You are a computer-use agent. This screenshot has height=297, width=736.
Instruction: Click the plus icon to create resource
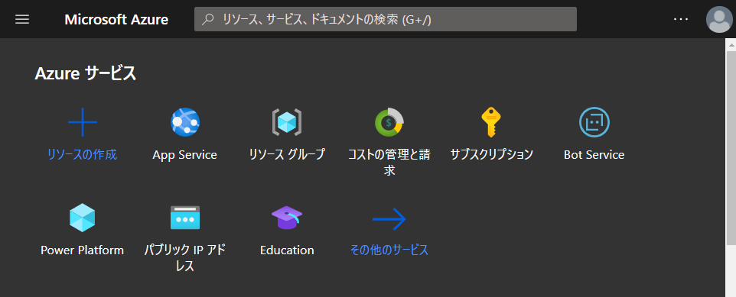[83, 122]
